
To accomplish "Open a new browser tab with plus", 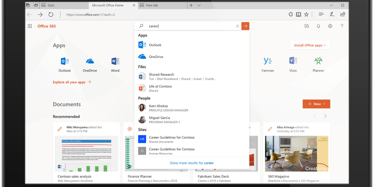I will coord(191,5).
